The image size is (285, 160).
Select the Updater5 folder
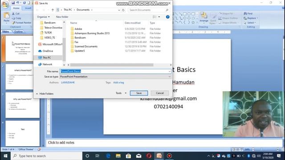(80, 51)
